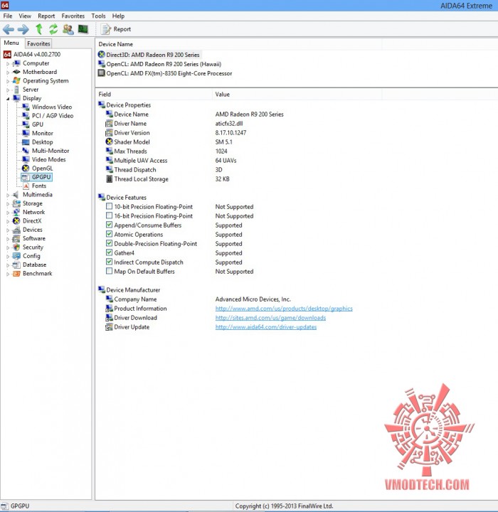The width and height of the screenshot is (498, 512).
Task: Open the Fonts page icon
Action: (x=26, y=186)
